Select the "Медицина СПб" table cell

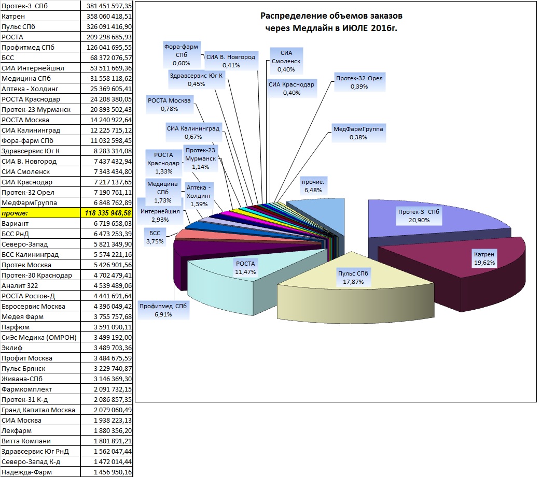[40, 78]
